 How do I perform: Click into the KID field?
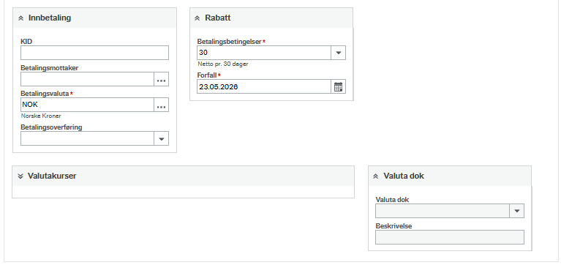(x=94, y=53)
